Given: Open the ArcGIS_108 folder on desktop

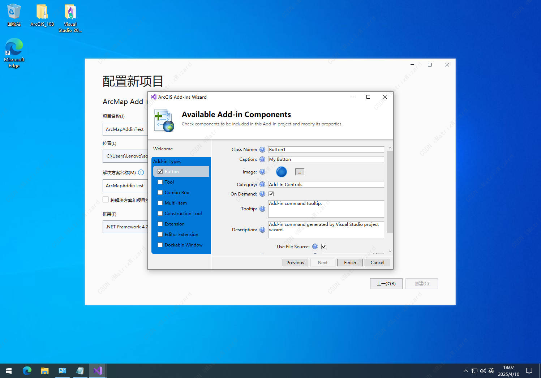Looking at the screenshot, I should (x=42, y=15).
